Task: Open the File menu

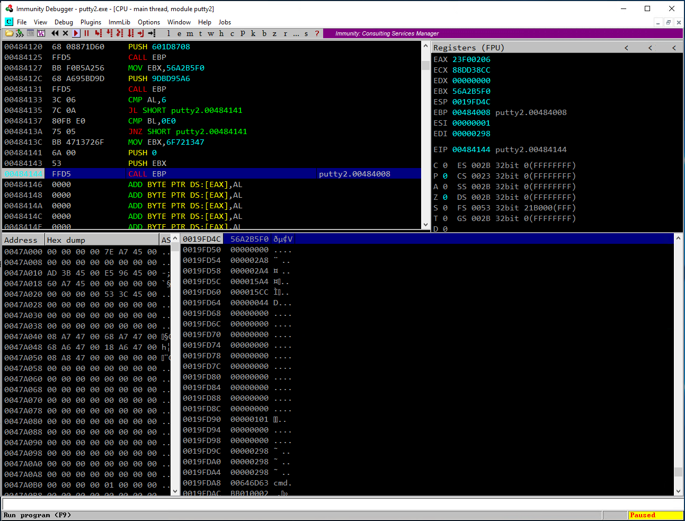Action: [22, 22]
